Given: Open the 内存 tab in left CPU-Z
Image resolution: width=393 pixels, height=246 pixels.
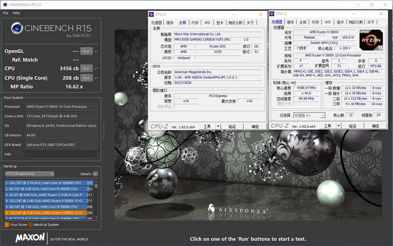Looking at the screenshot, I should coord(195,23).
